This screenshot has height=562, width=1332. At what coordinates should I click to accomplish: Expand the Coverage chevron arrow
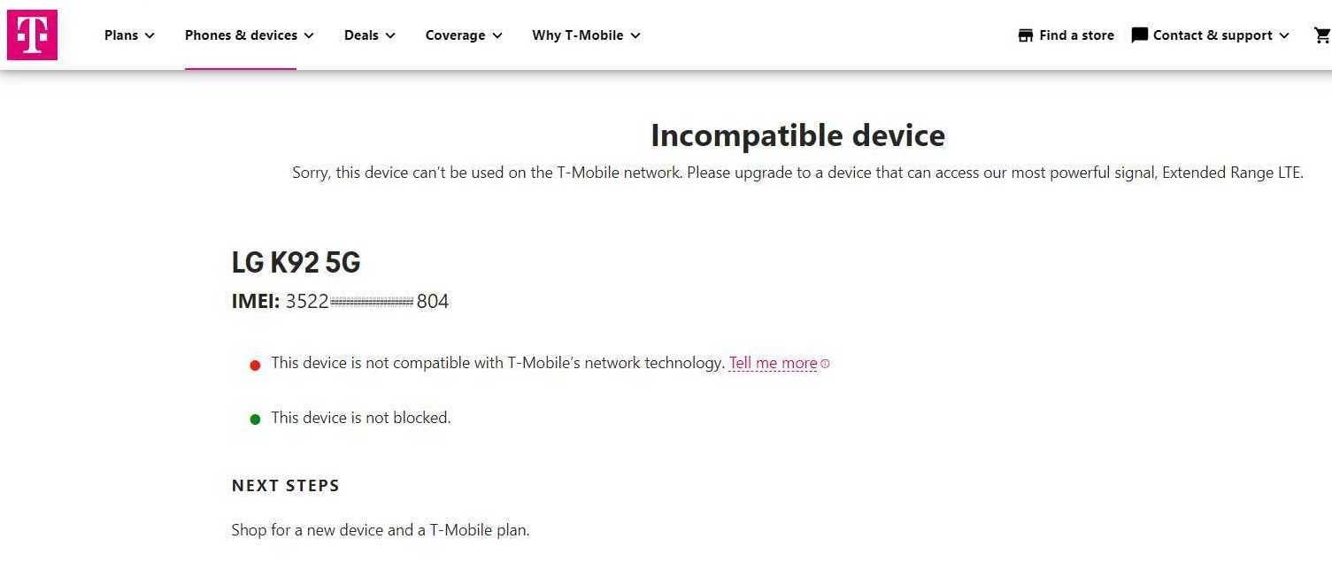pos(497,35)
